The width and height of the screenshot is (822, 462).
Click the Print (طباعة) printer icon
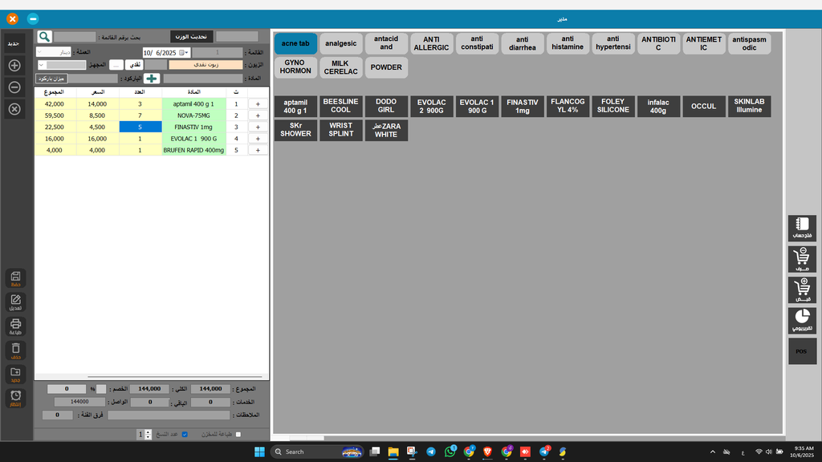15,326
